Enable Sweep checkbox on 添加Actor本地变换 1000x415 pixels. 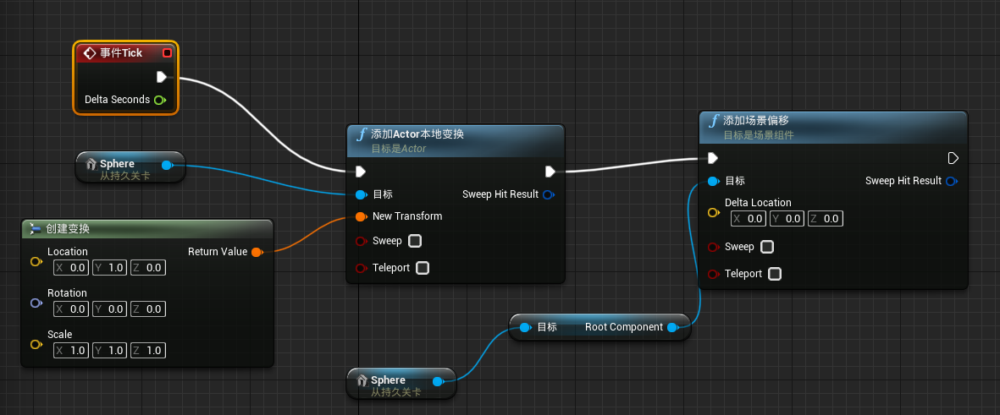[415, 241]
